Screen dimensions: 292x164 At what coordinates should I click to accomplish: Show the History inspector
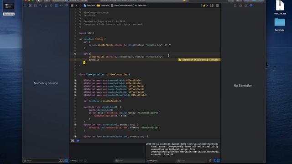pyautogui.click(x=240, y=5)
